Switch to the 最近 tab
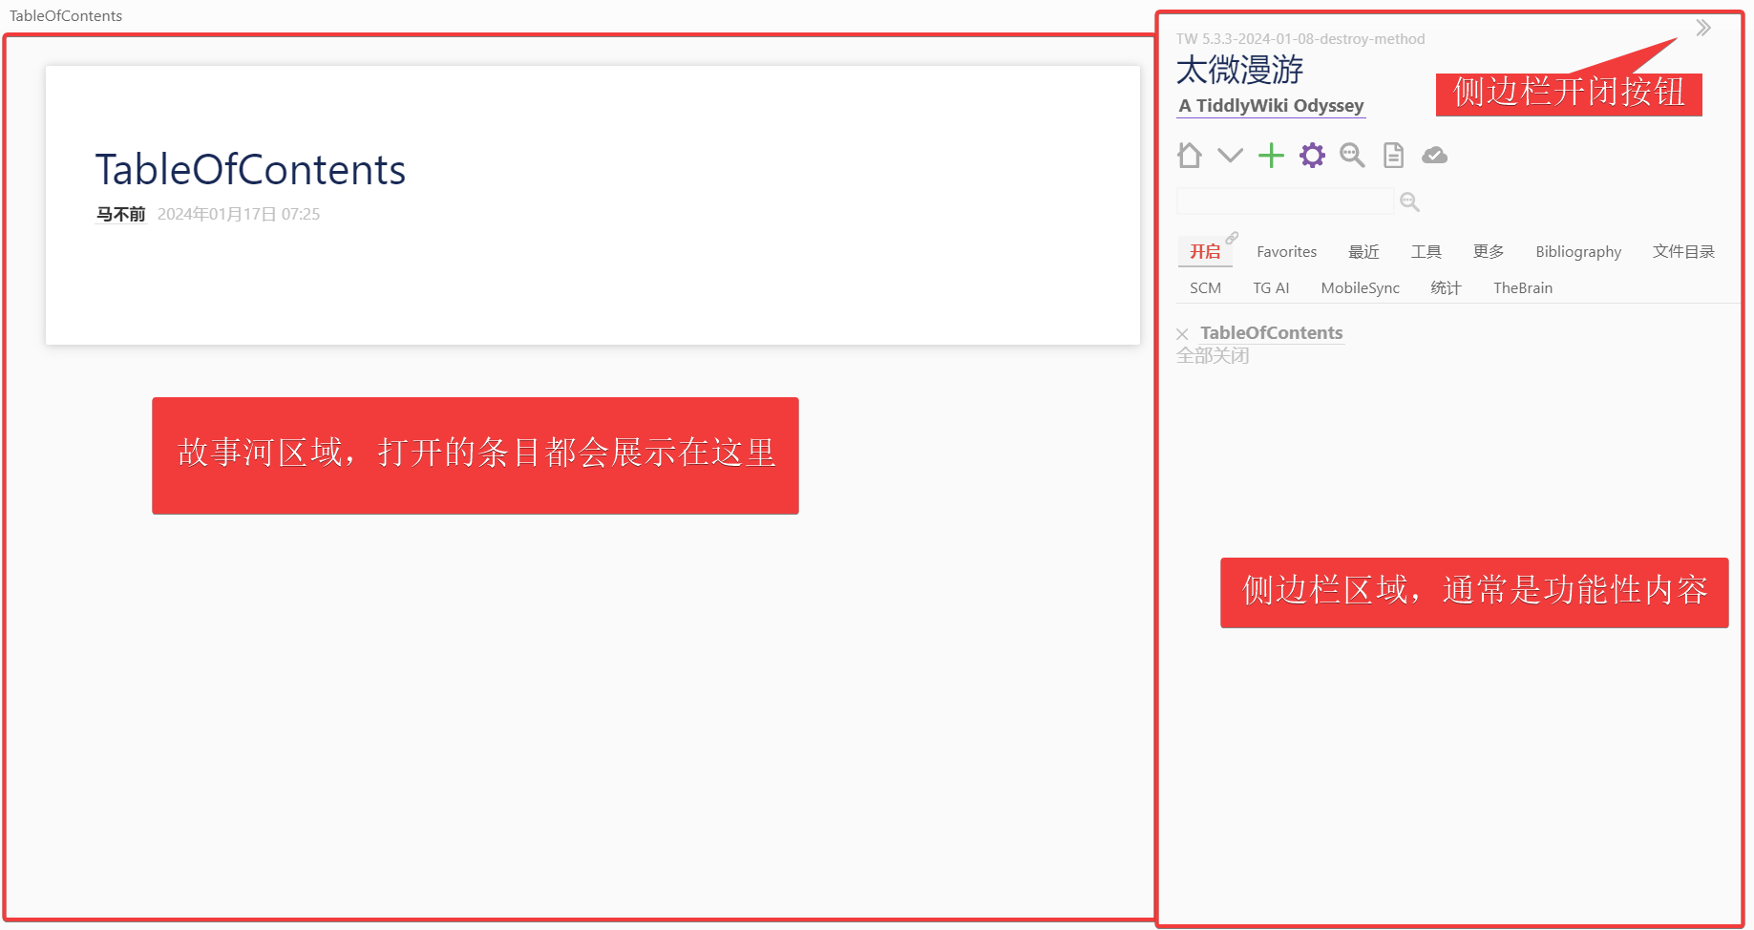 [1363, 251]
